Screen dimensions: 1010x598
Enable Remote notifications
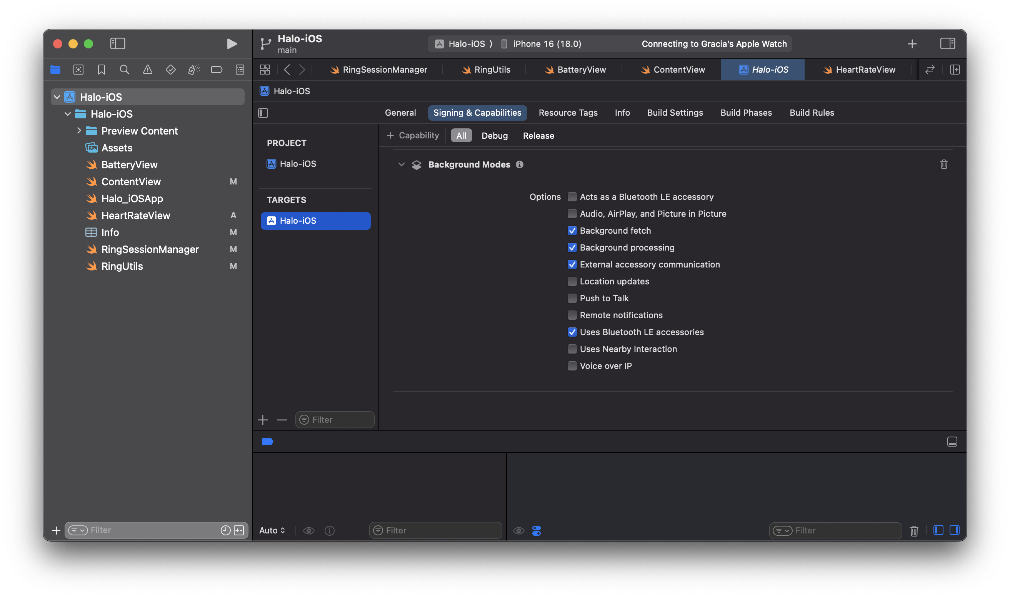(572, 315)
